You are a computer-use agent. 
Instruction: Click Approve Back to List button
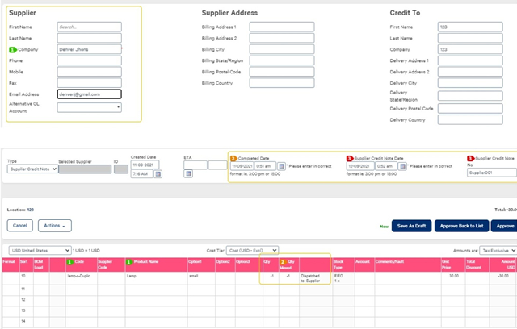point(464,227)
